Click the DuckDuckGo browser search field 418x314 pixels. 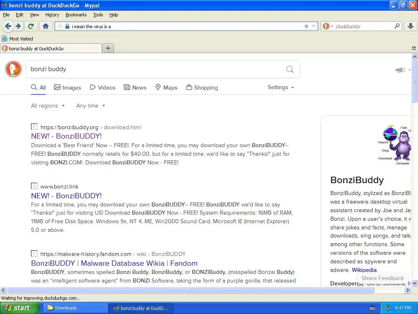tap(362, 26)
